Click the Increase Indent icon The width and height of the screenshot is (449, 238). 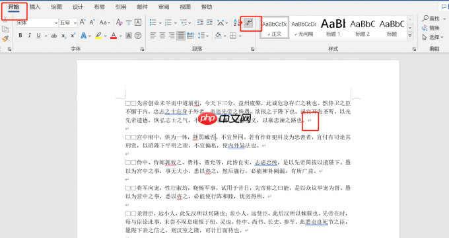point(209,22)
